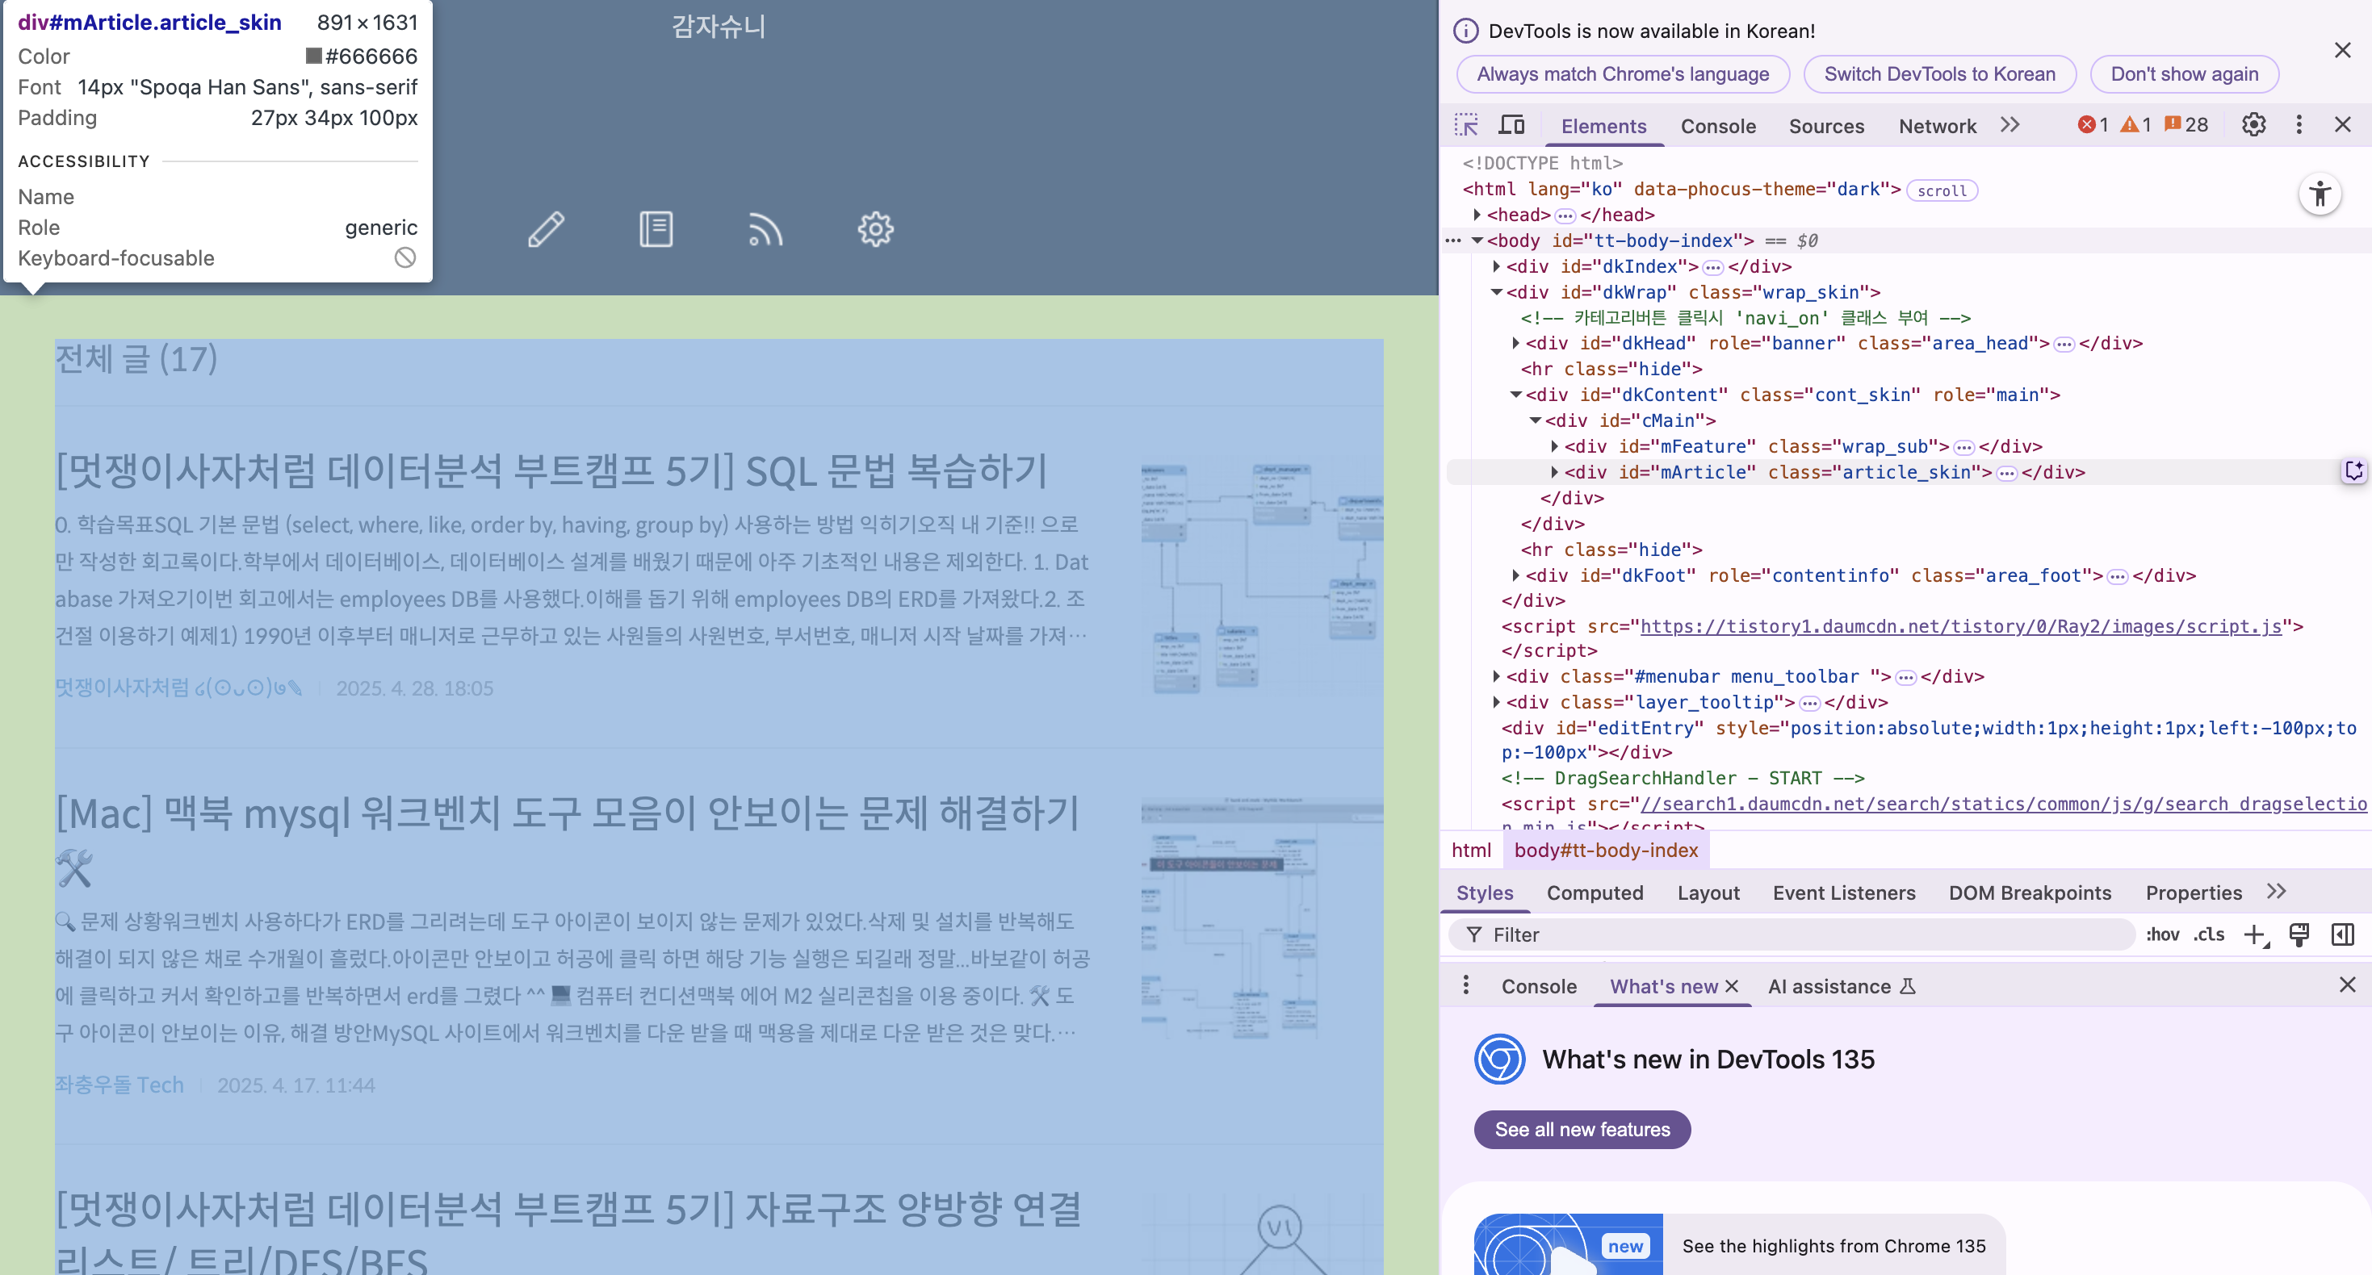Show more Styles sidebar tabs chevron
Screen dimensions: 2372x1275
coord(2278,892)
